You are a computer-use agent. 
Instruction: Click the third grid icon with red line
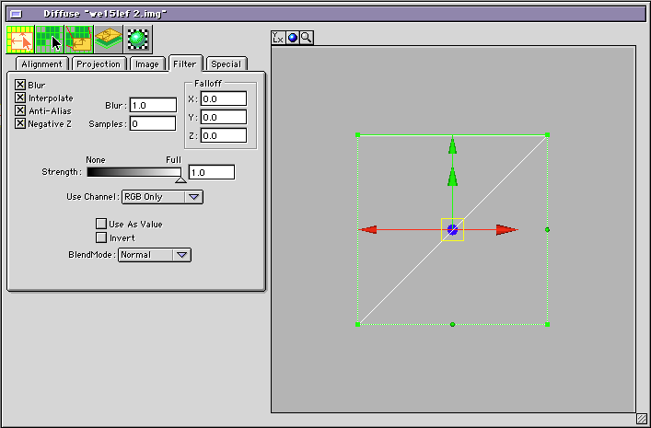[x=79, y=40]
